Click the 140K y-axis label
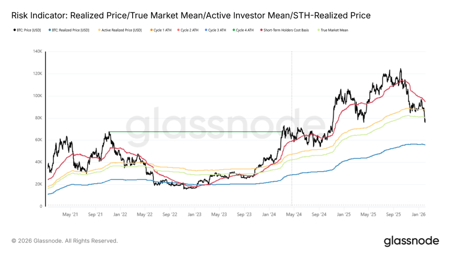Image resolution: width=451 pixels, height=254 pixels. (x=37, y=51)
